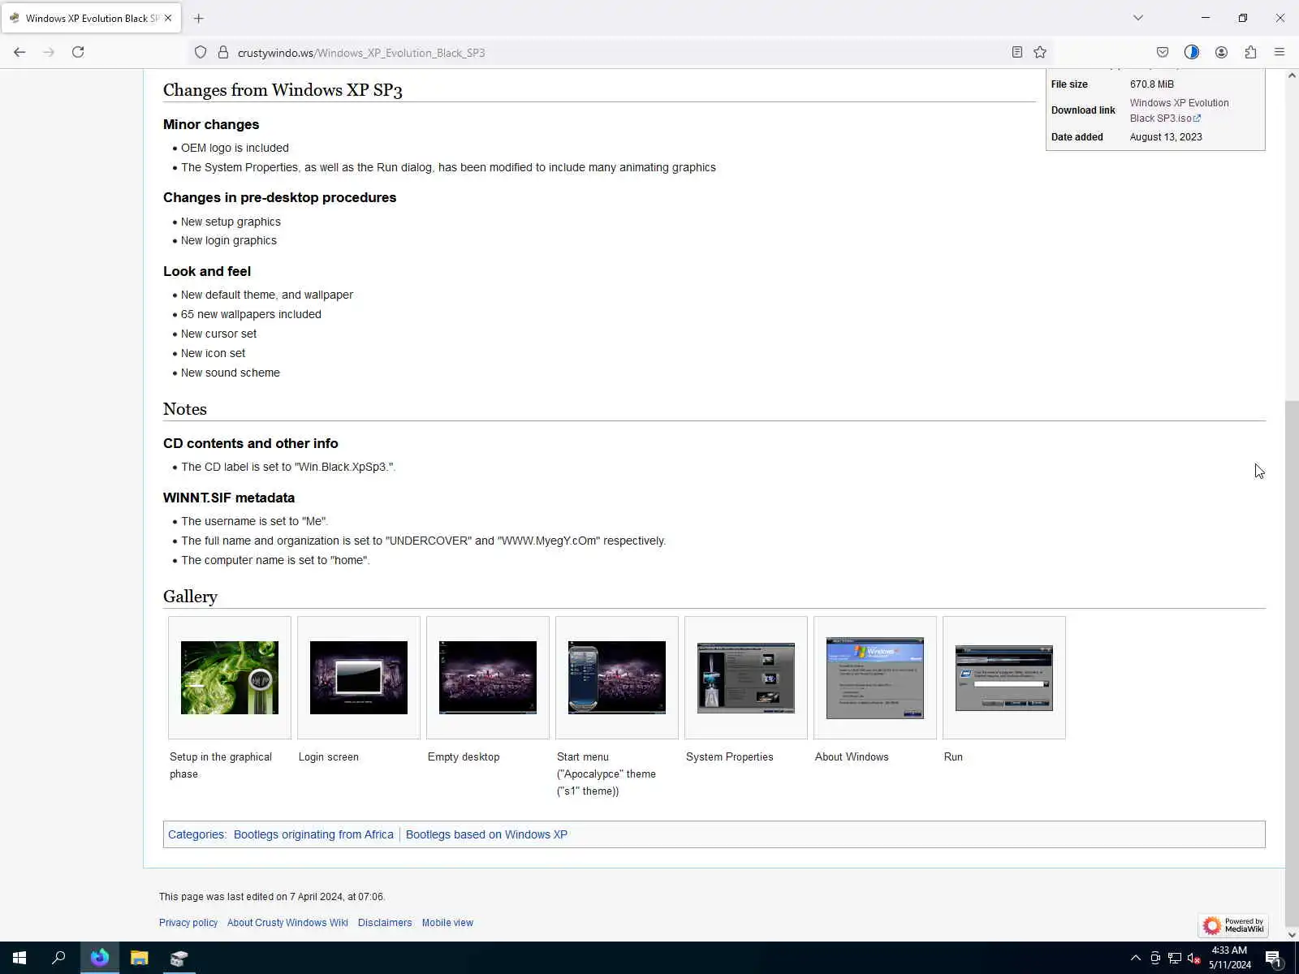Image resolution: width=1299 pixels, height=974 pixels.
Task: Close the Windows XP Evolution Black tab
Action: 168,18
